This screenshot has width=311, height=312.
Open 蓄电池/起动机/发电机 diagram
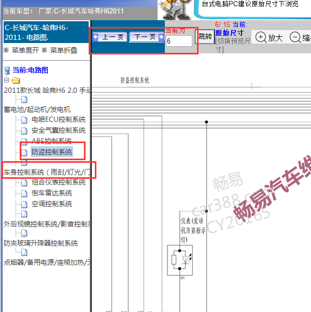tap(37, 109)
